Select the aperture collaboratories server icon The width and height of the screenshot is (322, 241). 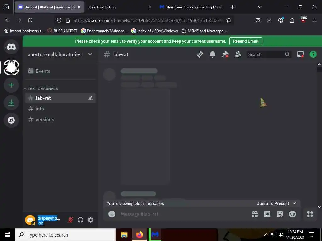coord(11,67)
